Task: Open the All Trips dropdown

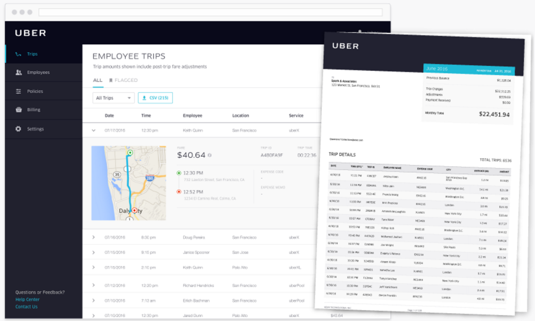Action: click(x=113, y=98)
